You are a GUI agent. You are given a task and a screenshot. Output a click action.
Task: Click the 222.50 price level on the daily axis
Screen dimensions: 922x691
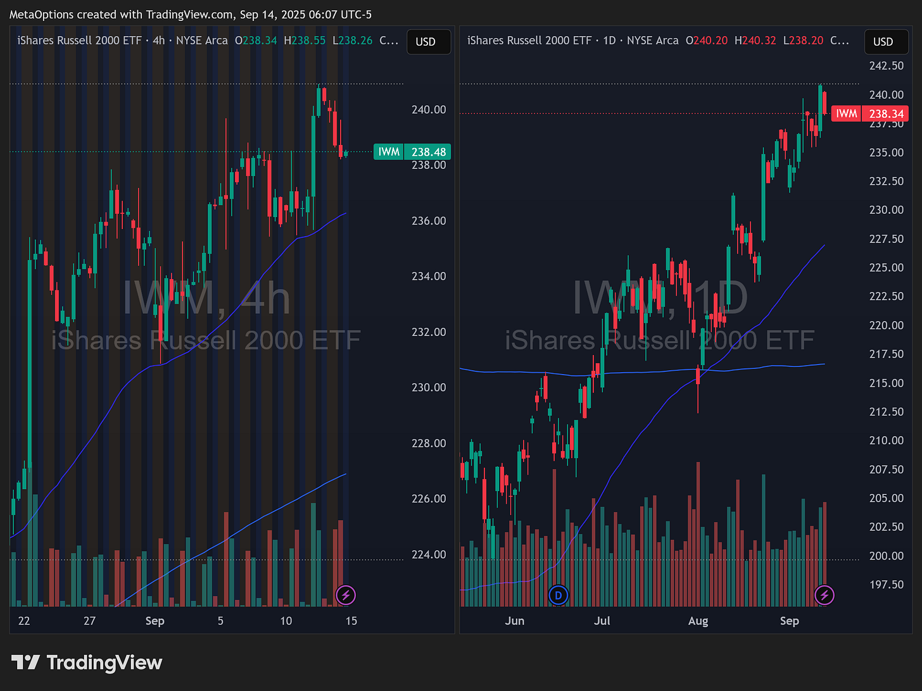(887, 297)
